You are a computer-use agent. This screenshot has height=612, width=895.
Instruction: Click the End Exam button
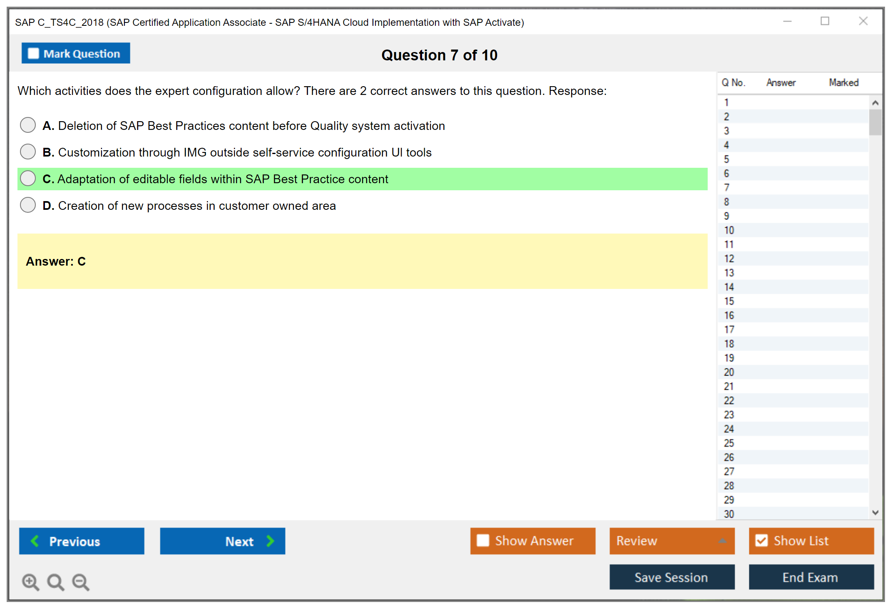(x=810, y=577)
